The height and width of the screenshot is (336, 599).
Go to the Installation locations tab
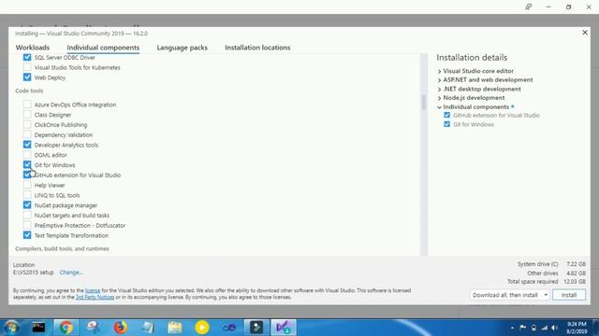257,48
